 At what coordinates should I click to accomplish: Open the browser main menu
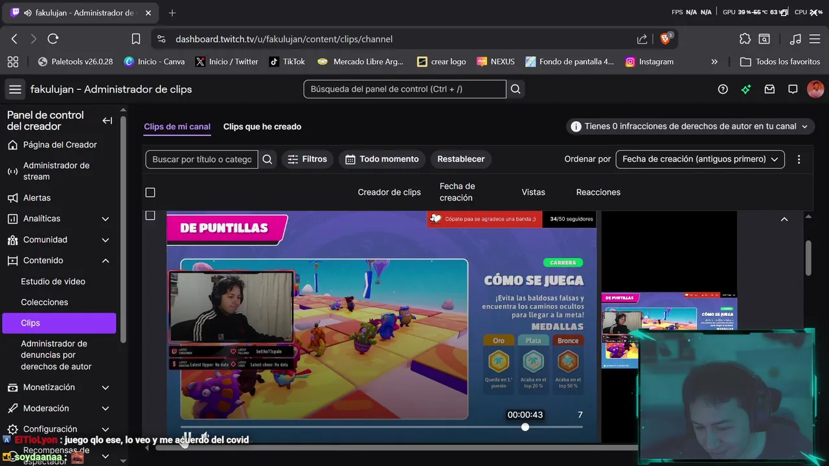815,39
